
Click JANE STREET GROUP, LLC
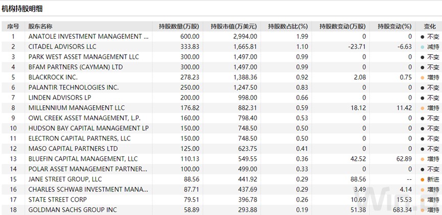65,179
